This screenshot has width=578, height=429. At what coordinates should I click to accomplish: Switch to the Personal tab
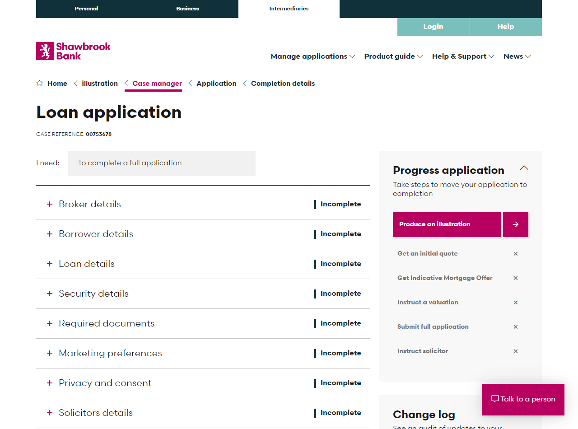point(86,9)
